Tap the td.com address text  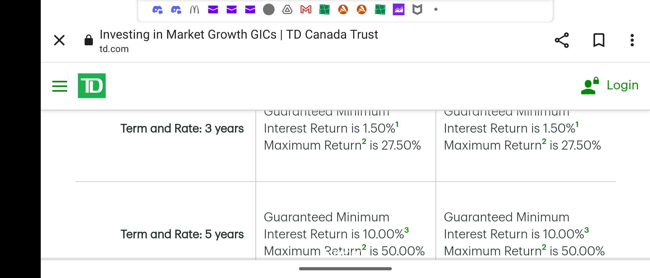click(x=114, y=49)
